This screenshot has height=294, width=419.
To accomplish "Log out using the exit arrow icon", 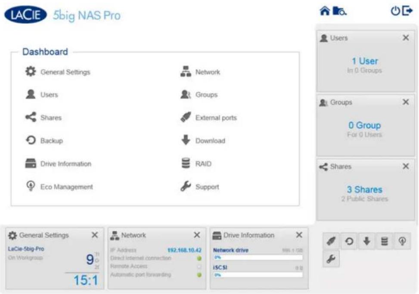I will pos(407,11).
